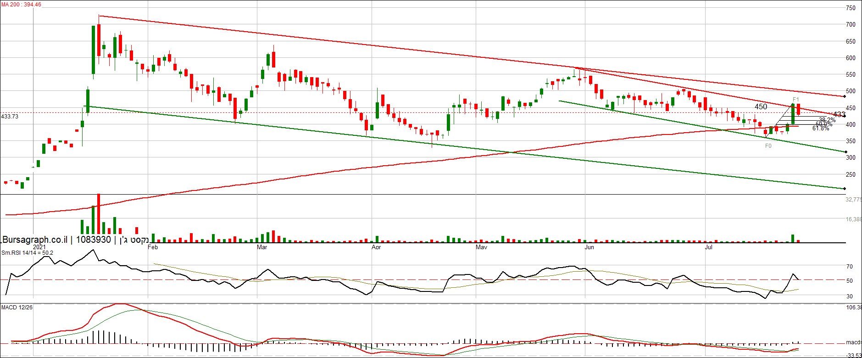Select the 433.73 current price label
The width and height of the screenshot is (862, 358).
pyautogui.click(x=10, y=117)
